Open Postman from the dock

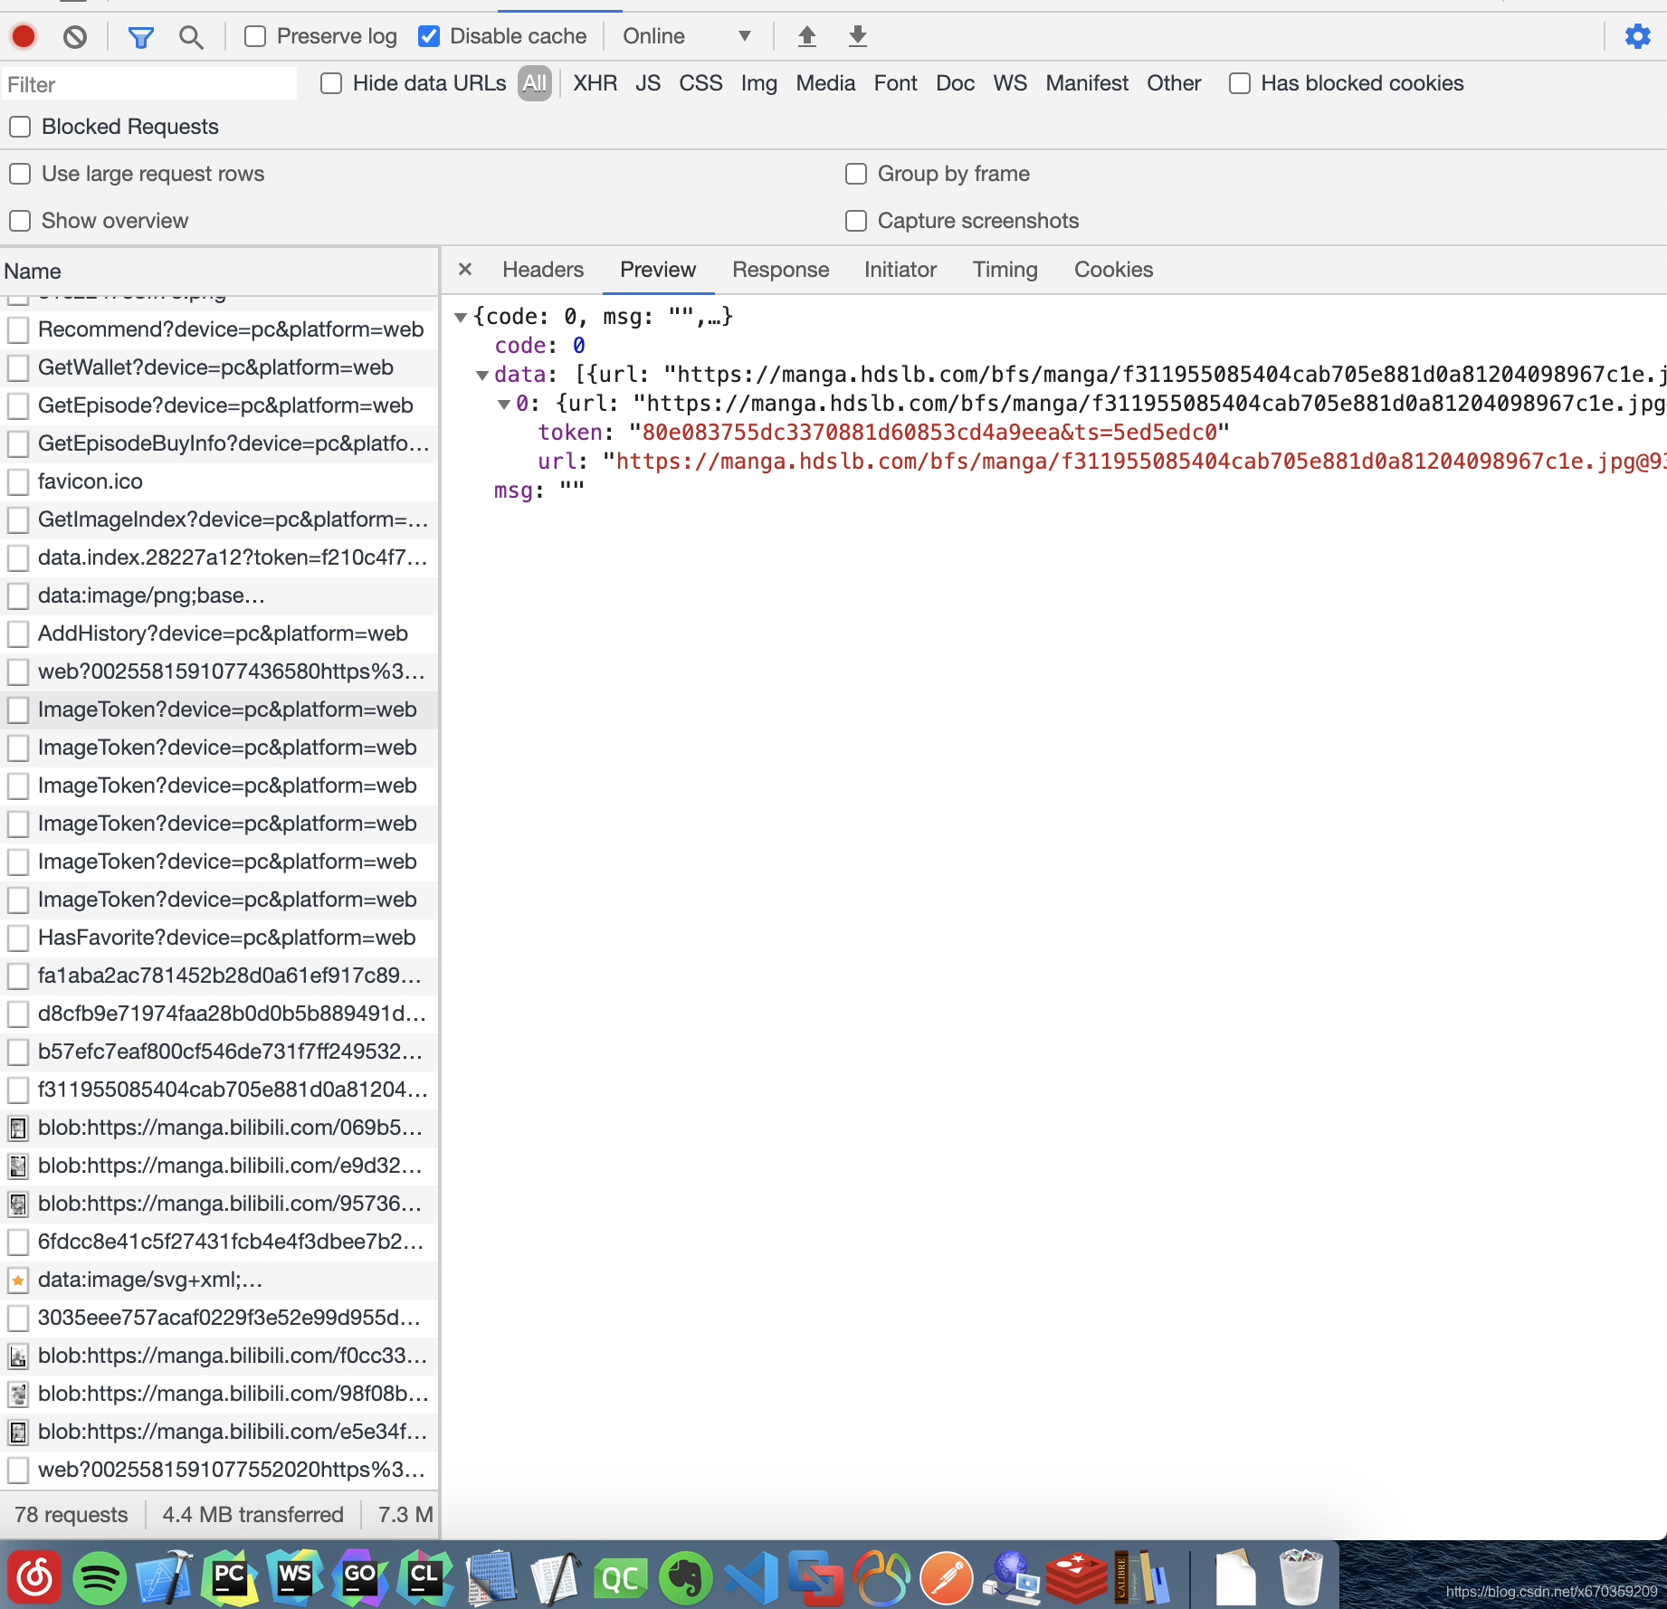click(947, 1578)
